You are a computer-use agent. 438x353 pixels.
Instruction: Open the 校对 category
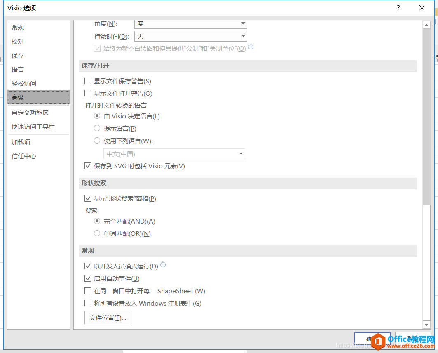click(38, 41)
